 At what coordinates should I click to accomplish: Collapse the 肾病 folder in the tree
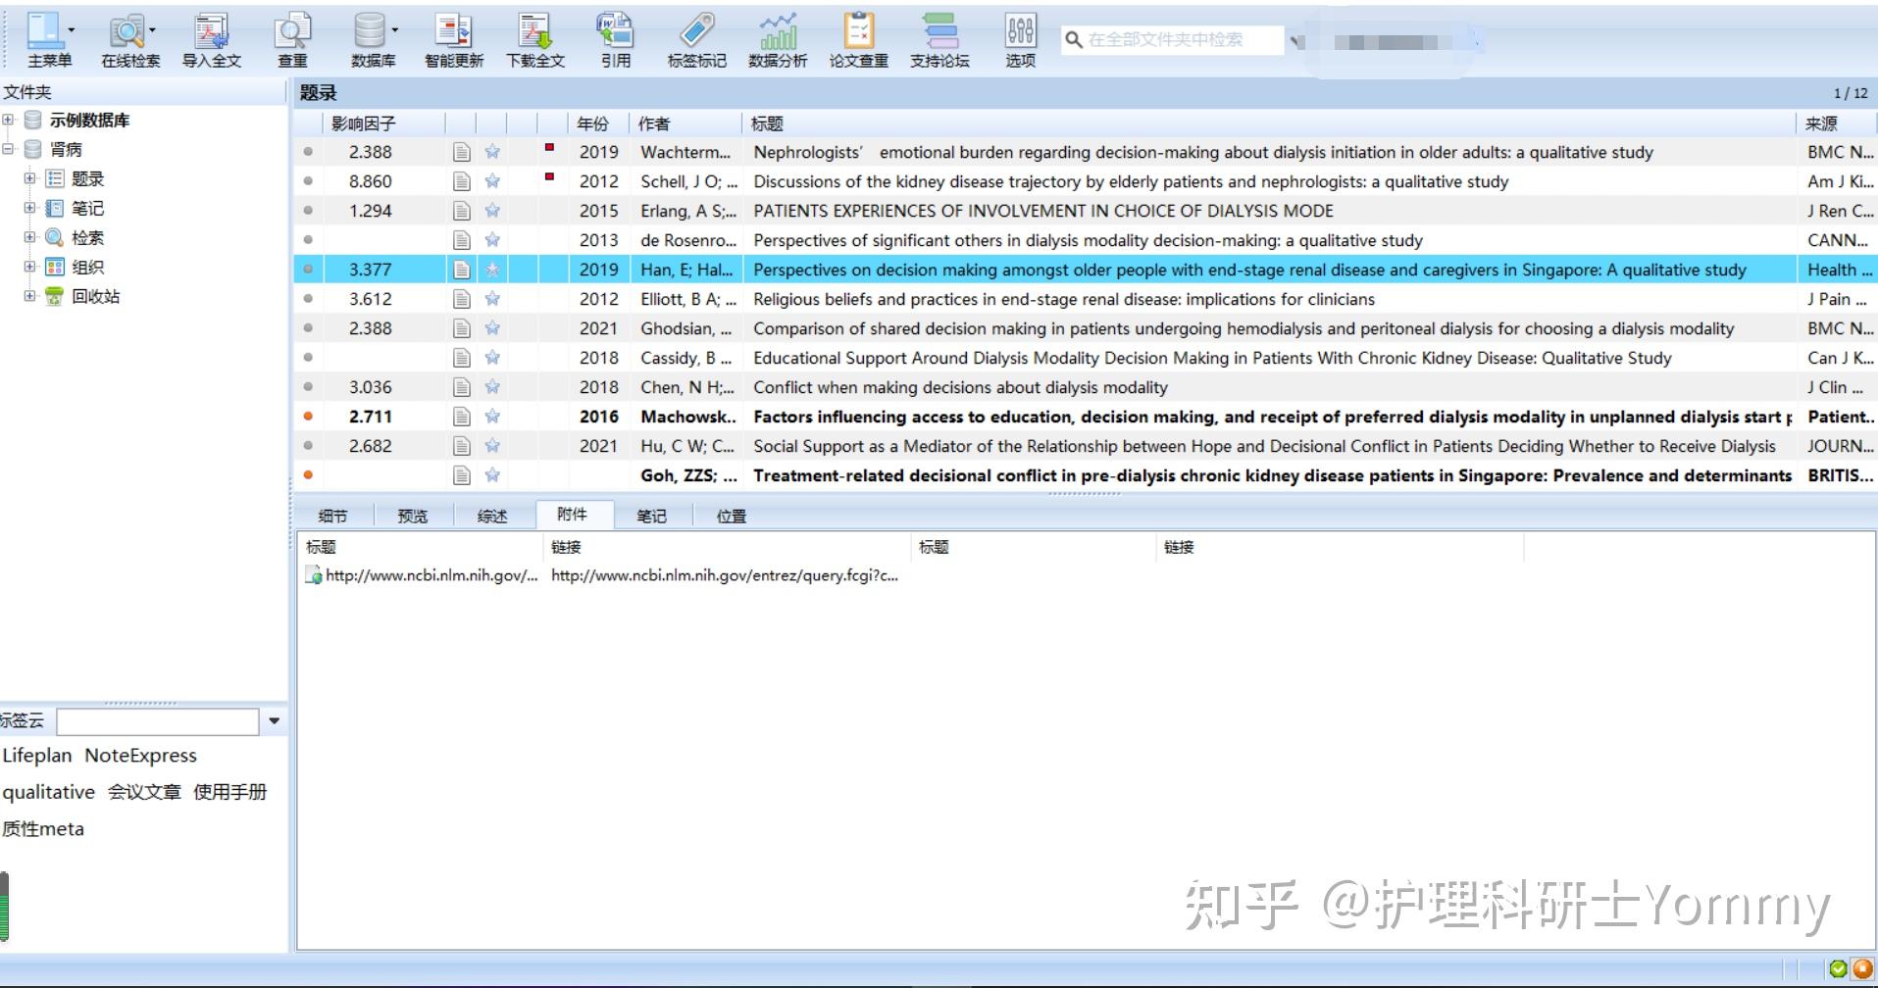[x=10, y=149]
